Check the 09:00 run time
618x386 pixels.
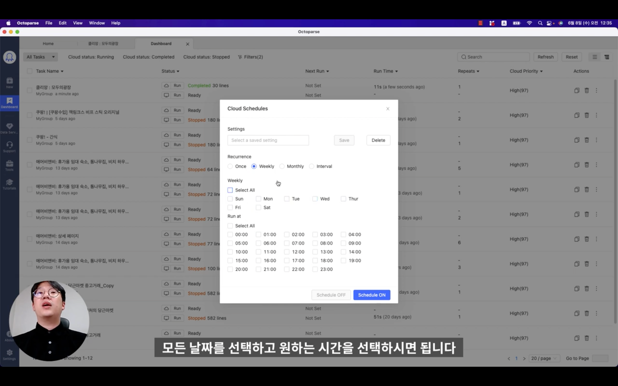coord(343,243)
